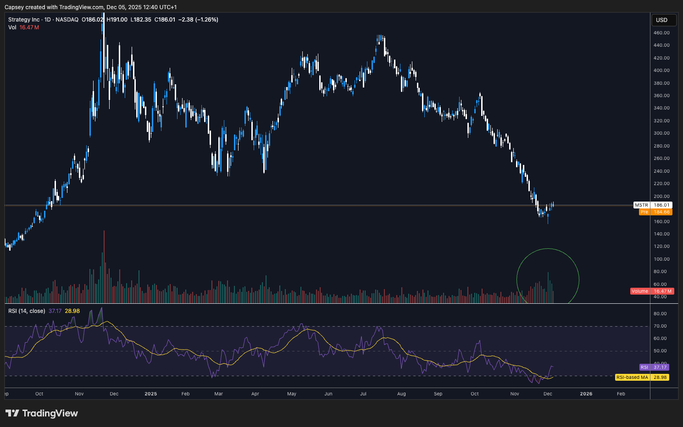Toggle the Vol indicator legend visibility

(12, 27)
